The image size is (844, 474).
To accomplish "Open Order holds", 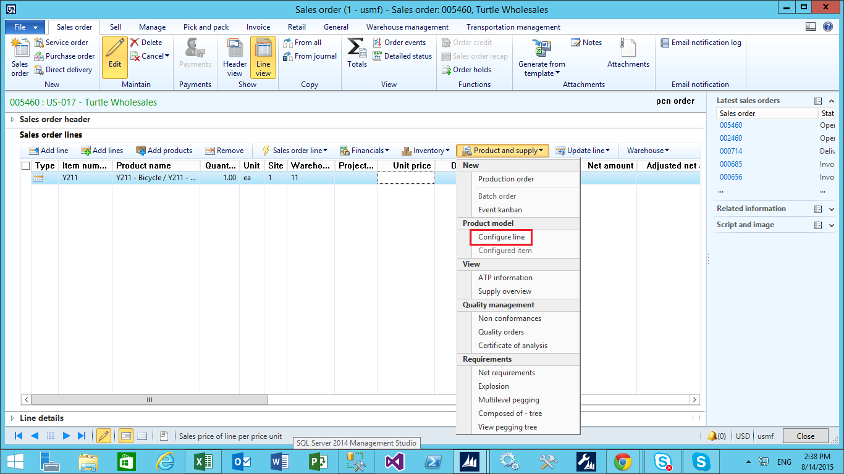I will pyautogui.click(x=466, y=70).
